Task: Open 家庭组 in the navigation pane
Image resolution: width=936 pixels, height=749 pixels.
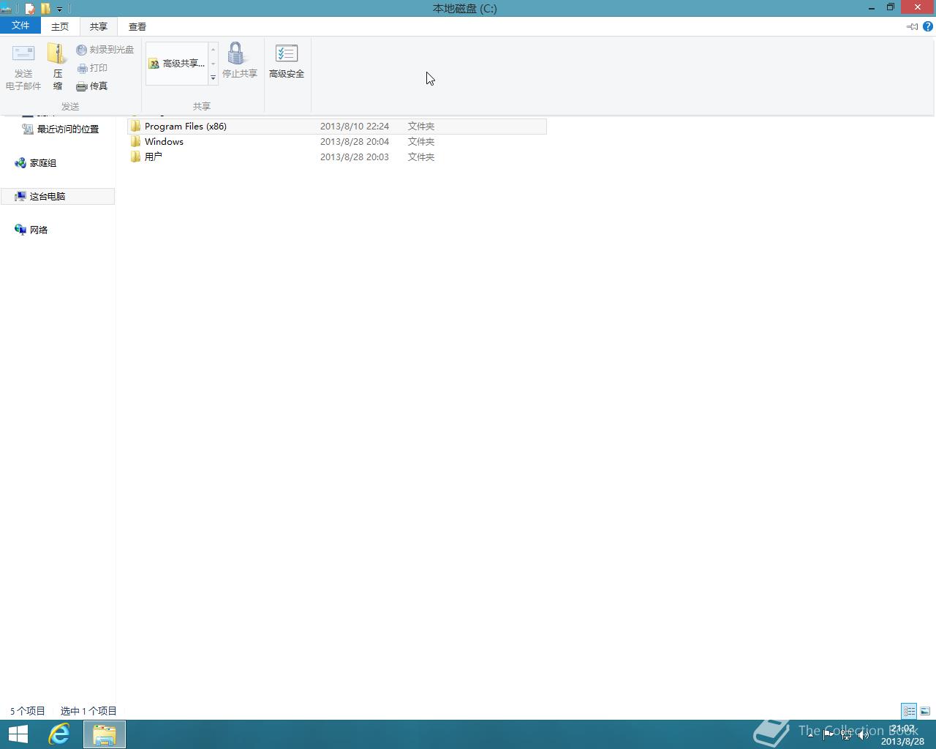Action: [36, 163]
